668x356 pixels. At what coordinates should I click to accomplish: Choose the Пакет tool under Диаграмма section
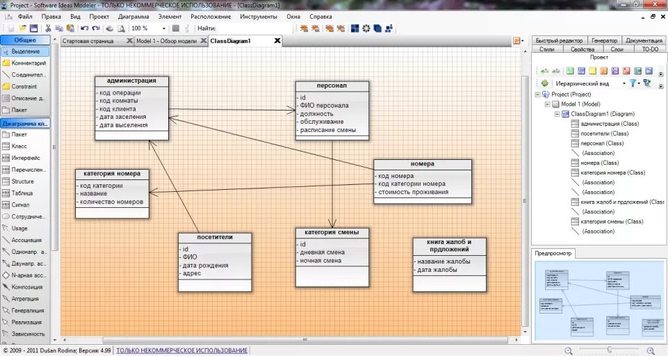pos(25,134)
